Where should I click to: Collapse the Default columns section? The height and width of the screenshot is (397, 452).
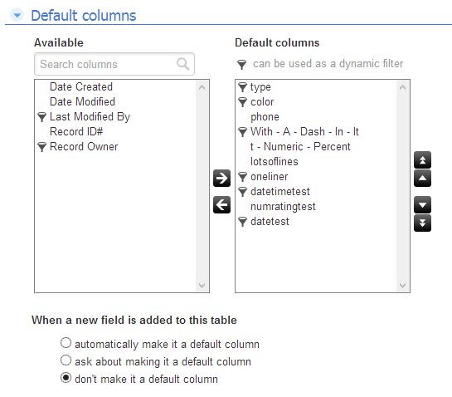[x=17, y=15]
